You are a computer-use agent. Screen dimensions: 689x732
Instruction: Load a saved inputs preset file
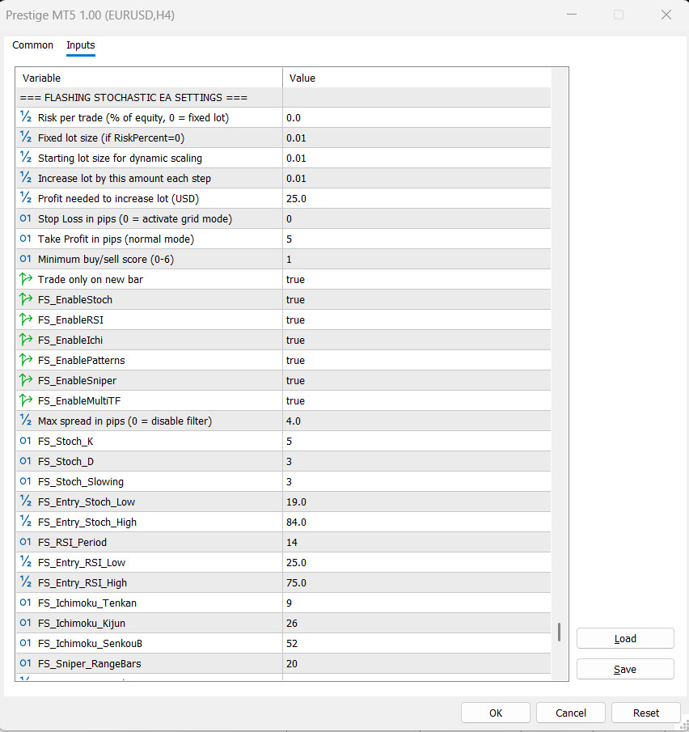(x=625, y=638)
